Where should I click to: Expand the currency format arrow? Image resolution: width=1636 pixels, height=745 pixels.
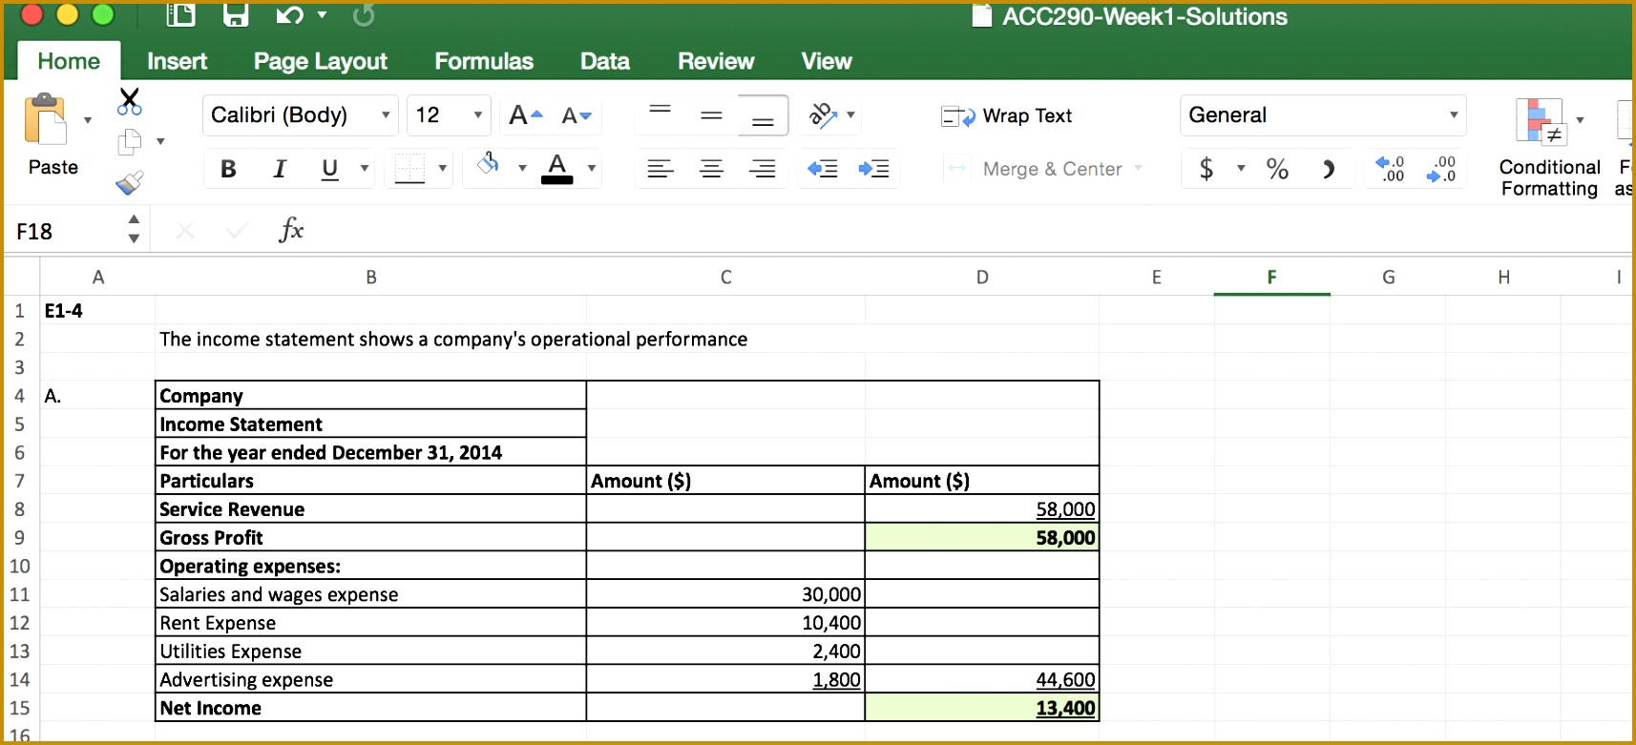point(1241,169)
